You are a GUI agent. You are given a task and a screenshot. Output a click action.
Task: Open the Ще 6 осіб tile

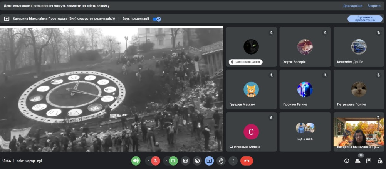(305, 132)
